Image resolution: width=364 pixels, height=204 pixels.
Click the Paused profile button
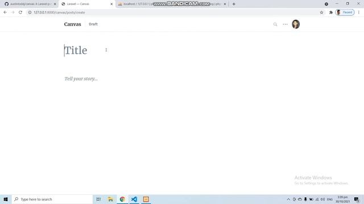pos(345,12)
